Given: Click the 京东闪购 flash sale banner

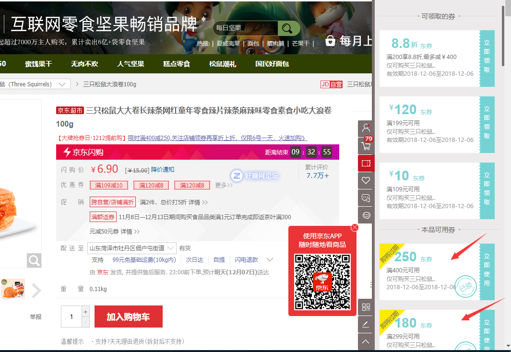Looking at the screenshot, I should 198,152.
